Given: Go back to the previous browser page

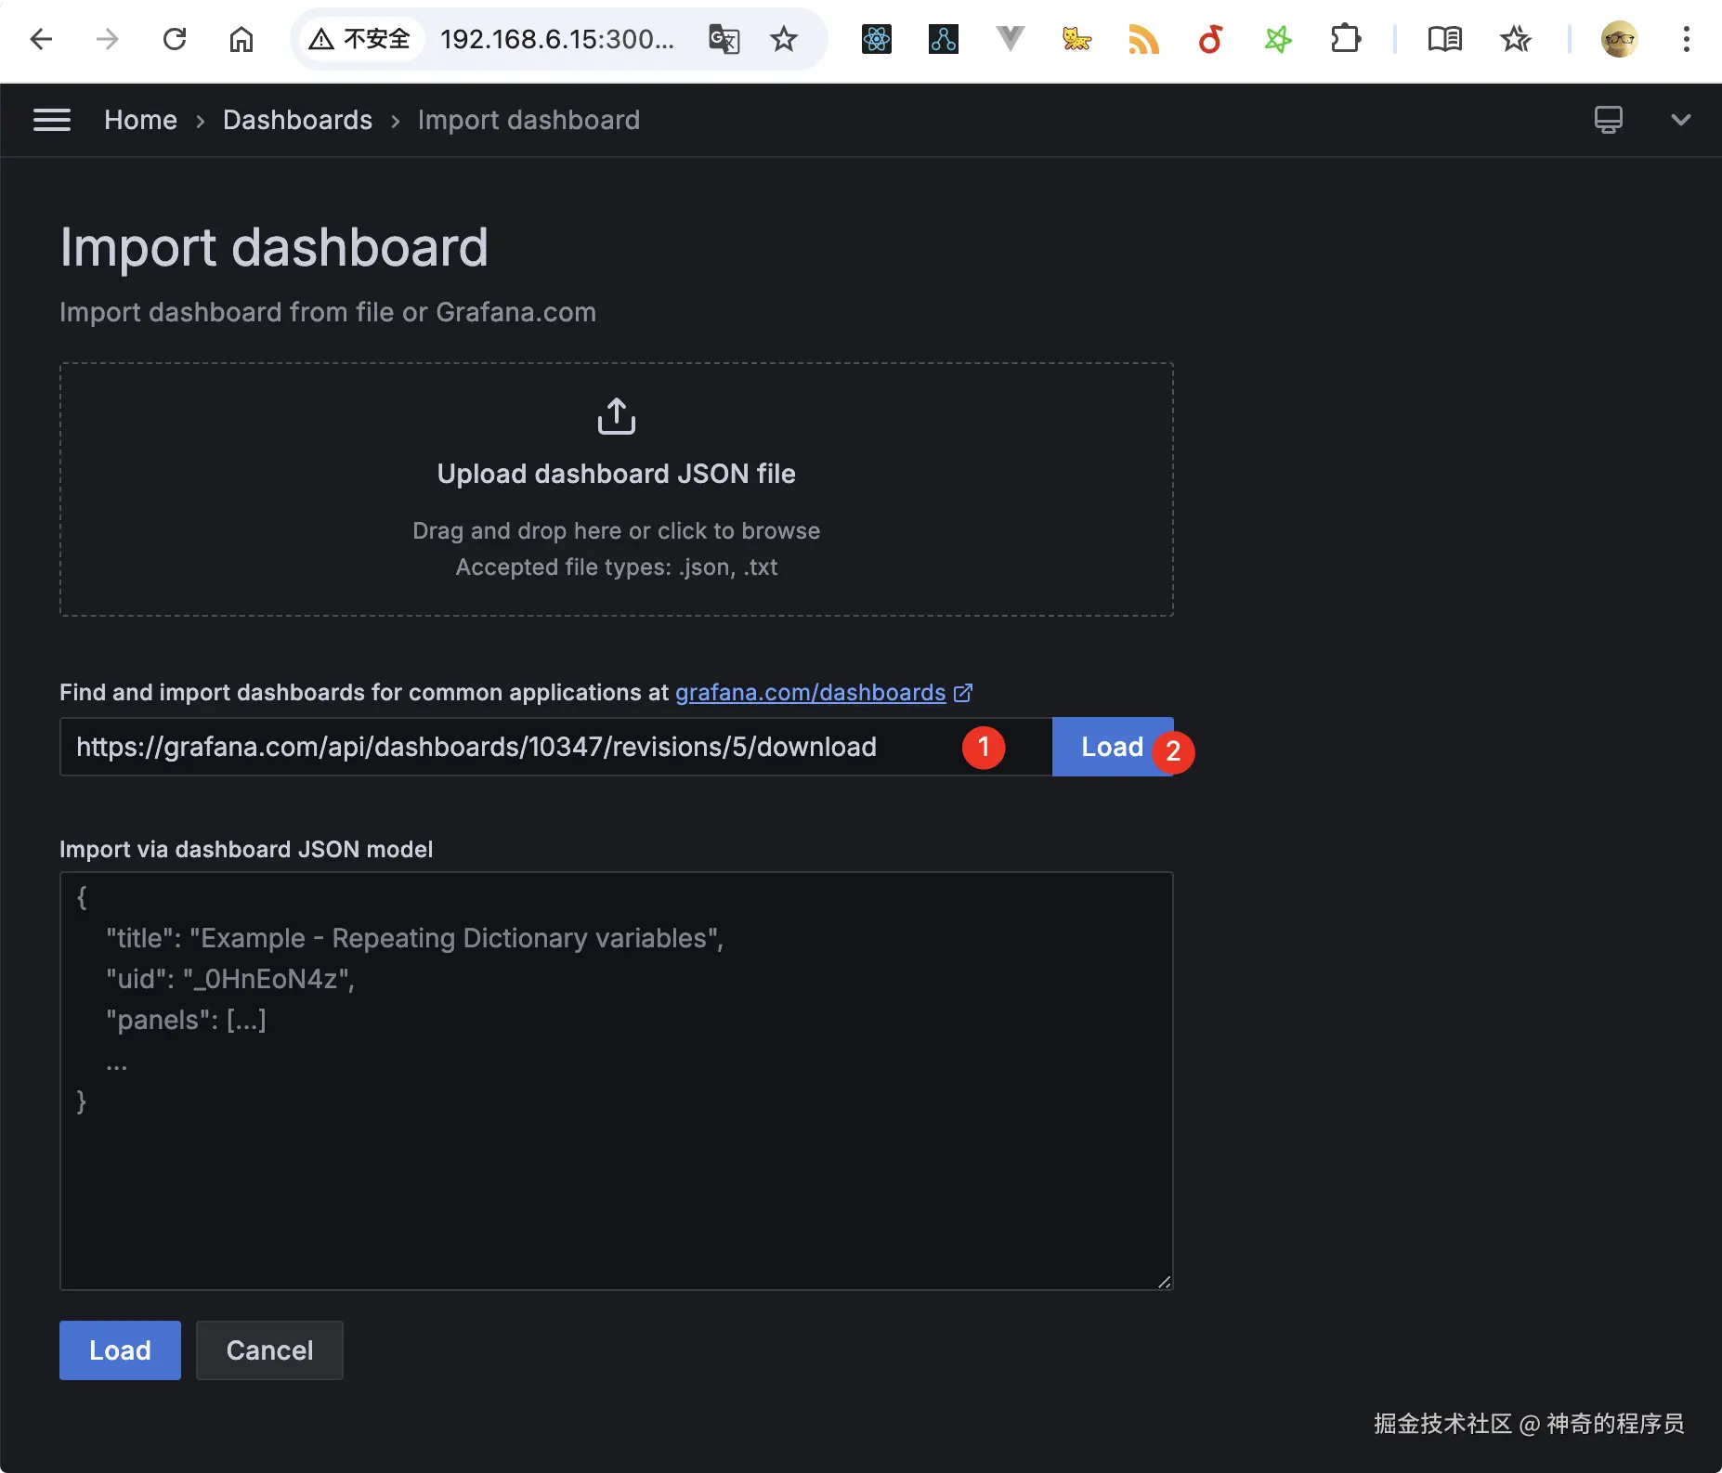Looking at the screenshot, I should (41, 39).
